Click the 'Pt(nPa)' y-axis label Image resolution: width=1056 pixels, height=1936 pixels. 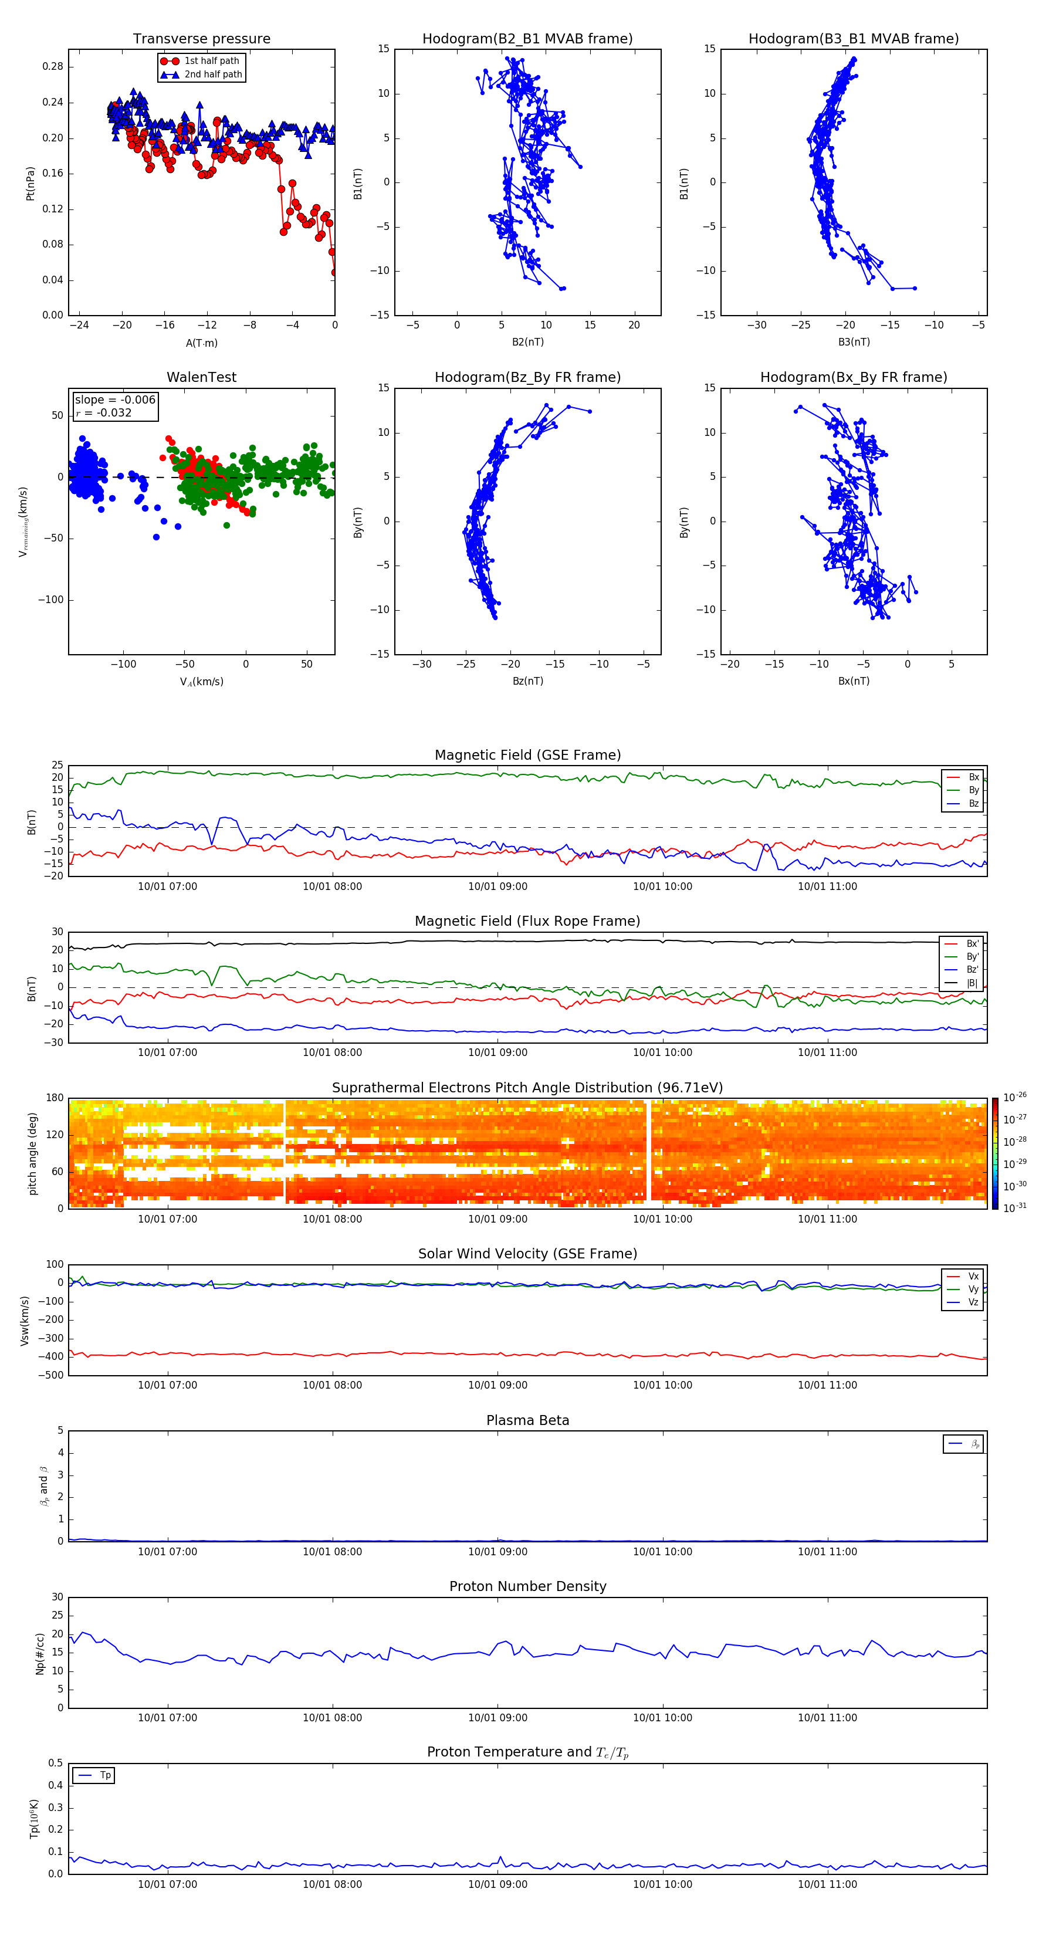(30, 184)
